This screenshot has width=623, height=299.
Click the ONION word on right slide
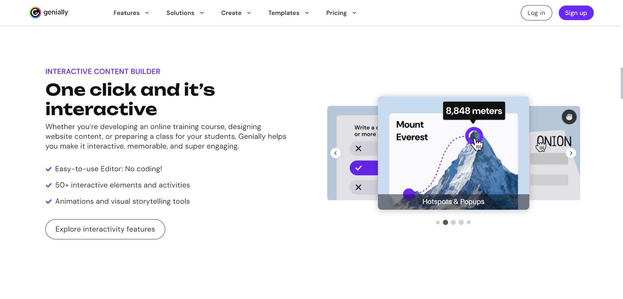pos(554,141)
